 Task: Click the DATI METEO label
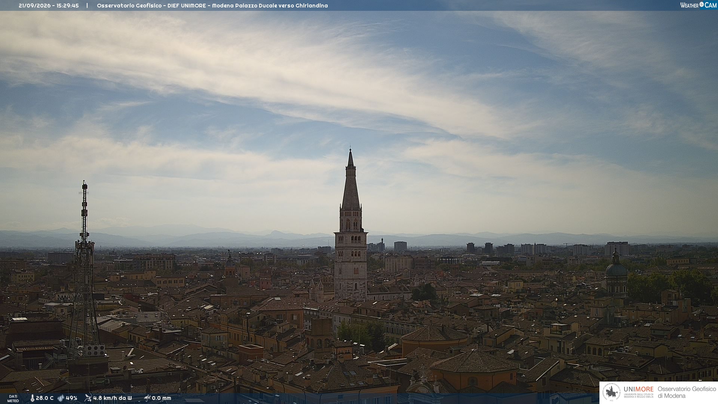pos(13,398)
